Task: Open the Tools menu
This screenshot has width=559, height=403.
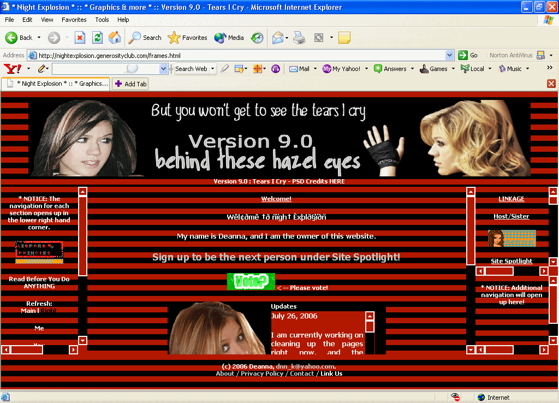Action: pyautogui.click(x=102, y=20)
